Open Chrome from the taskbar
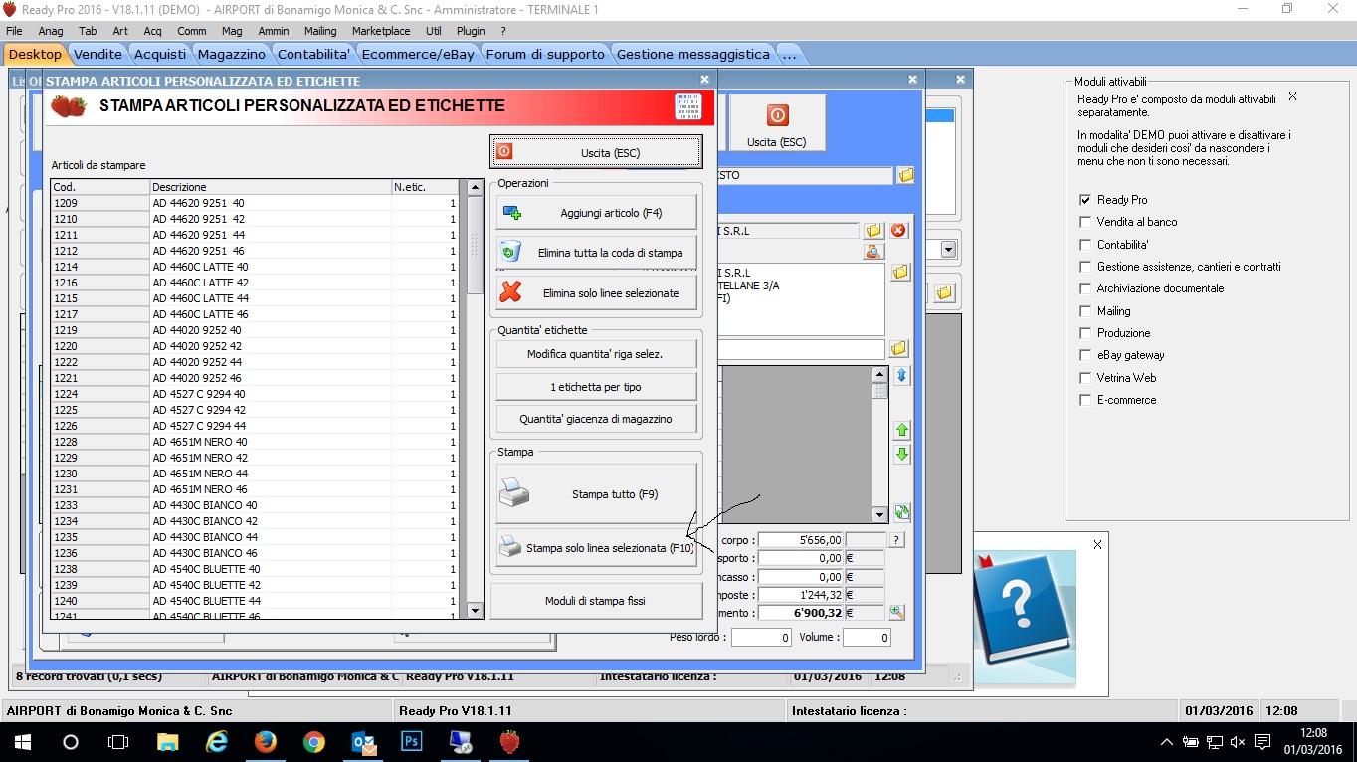This screenshot has width=1357, height=762. (x=313, y=742)
